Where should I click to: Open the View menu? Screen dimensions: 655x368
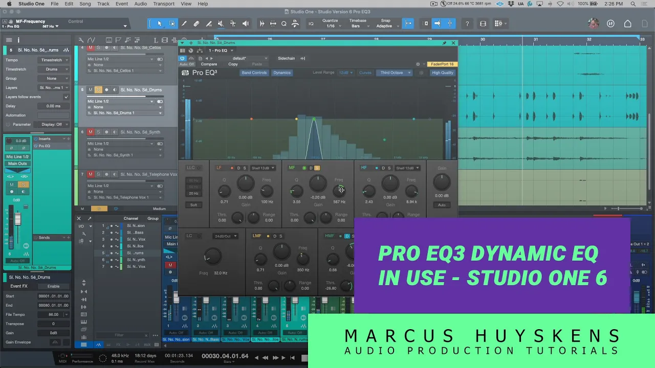point(186,4)
